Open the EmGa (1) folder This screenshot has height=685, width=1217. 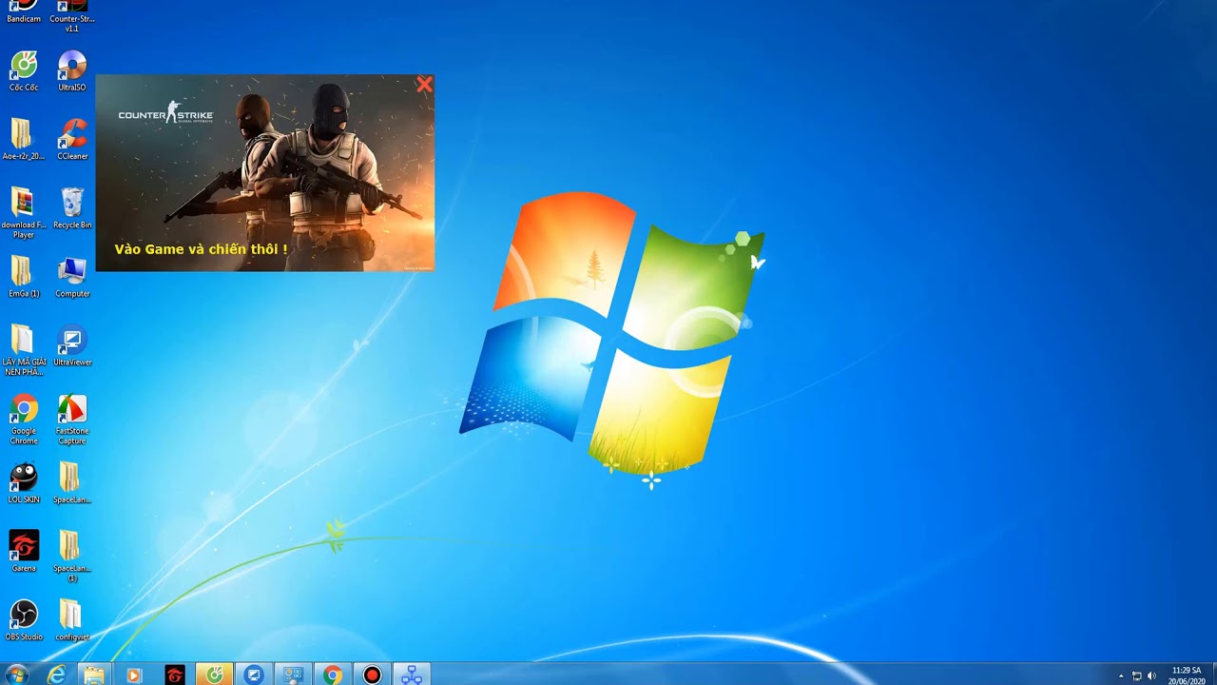[21, 273]
